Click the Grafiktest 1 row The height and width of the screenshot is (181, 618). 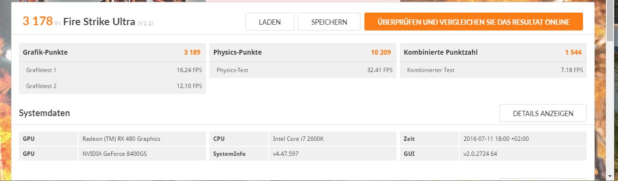coord(112,70)
